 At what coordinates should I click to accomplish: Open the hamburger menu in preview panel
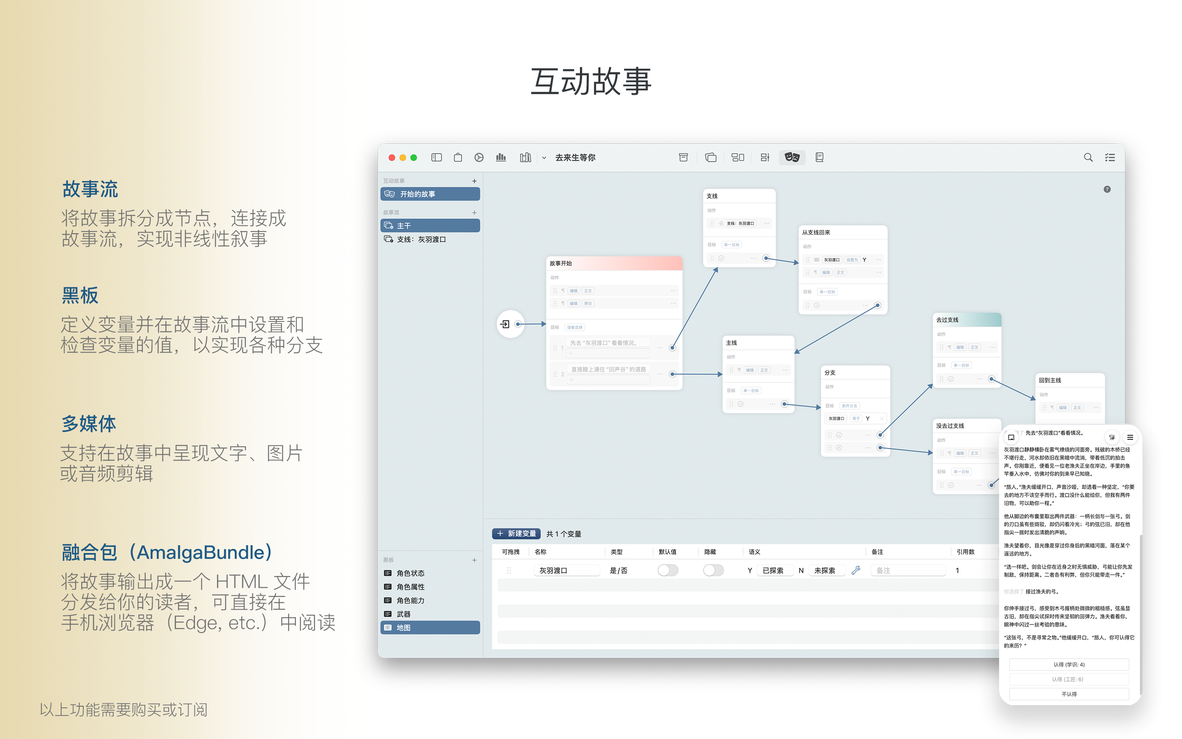1130,437
